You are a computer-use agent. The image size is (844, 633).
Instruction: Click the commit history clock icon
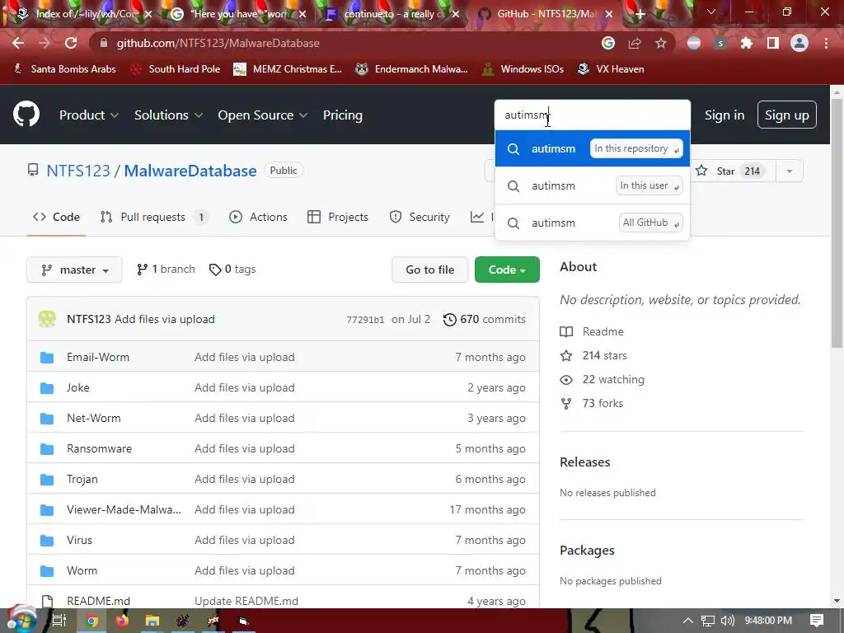click(x=449, y=320)
